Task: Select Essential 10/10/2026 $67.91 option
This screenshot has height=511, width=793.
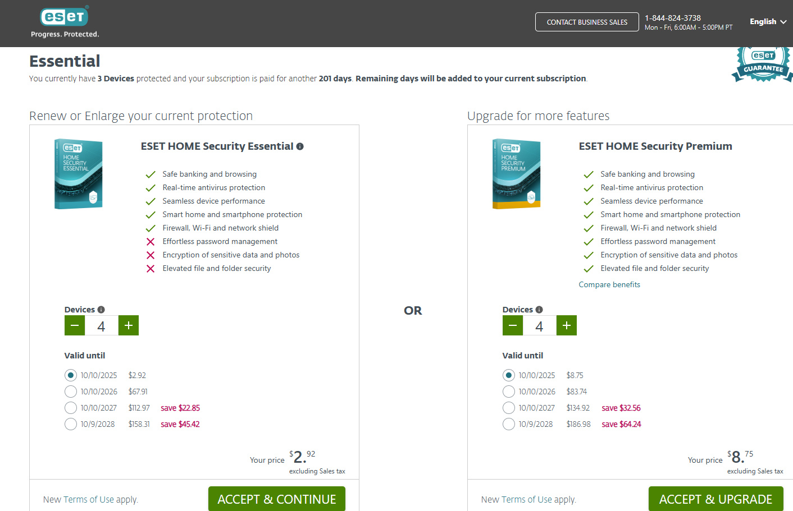Action: (71, 392)
